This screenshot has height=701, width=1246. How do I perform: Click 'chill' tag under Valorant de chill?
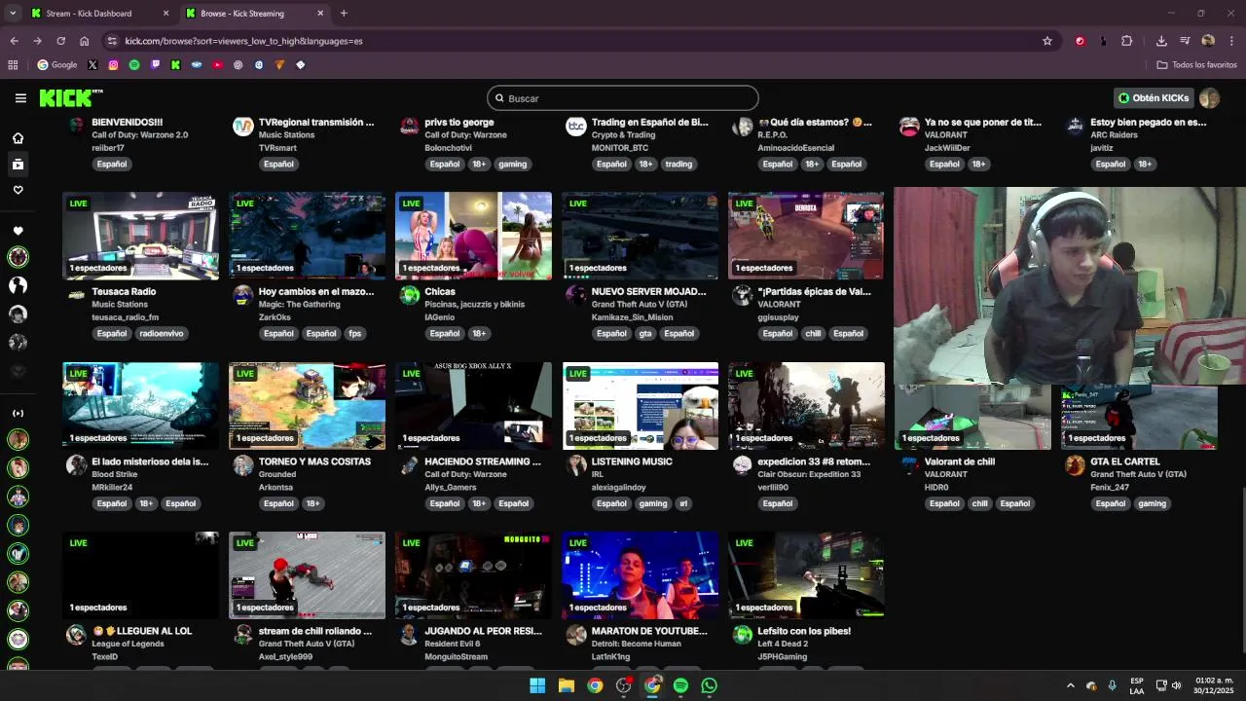click(979, 504)
